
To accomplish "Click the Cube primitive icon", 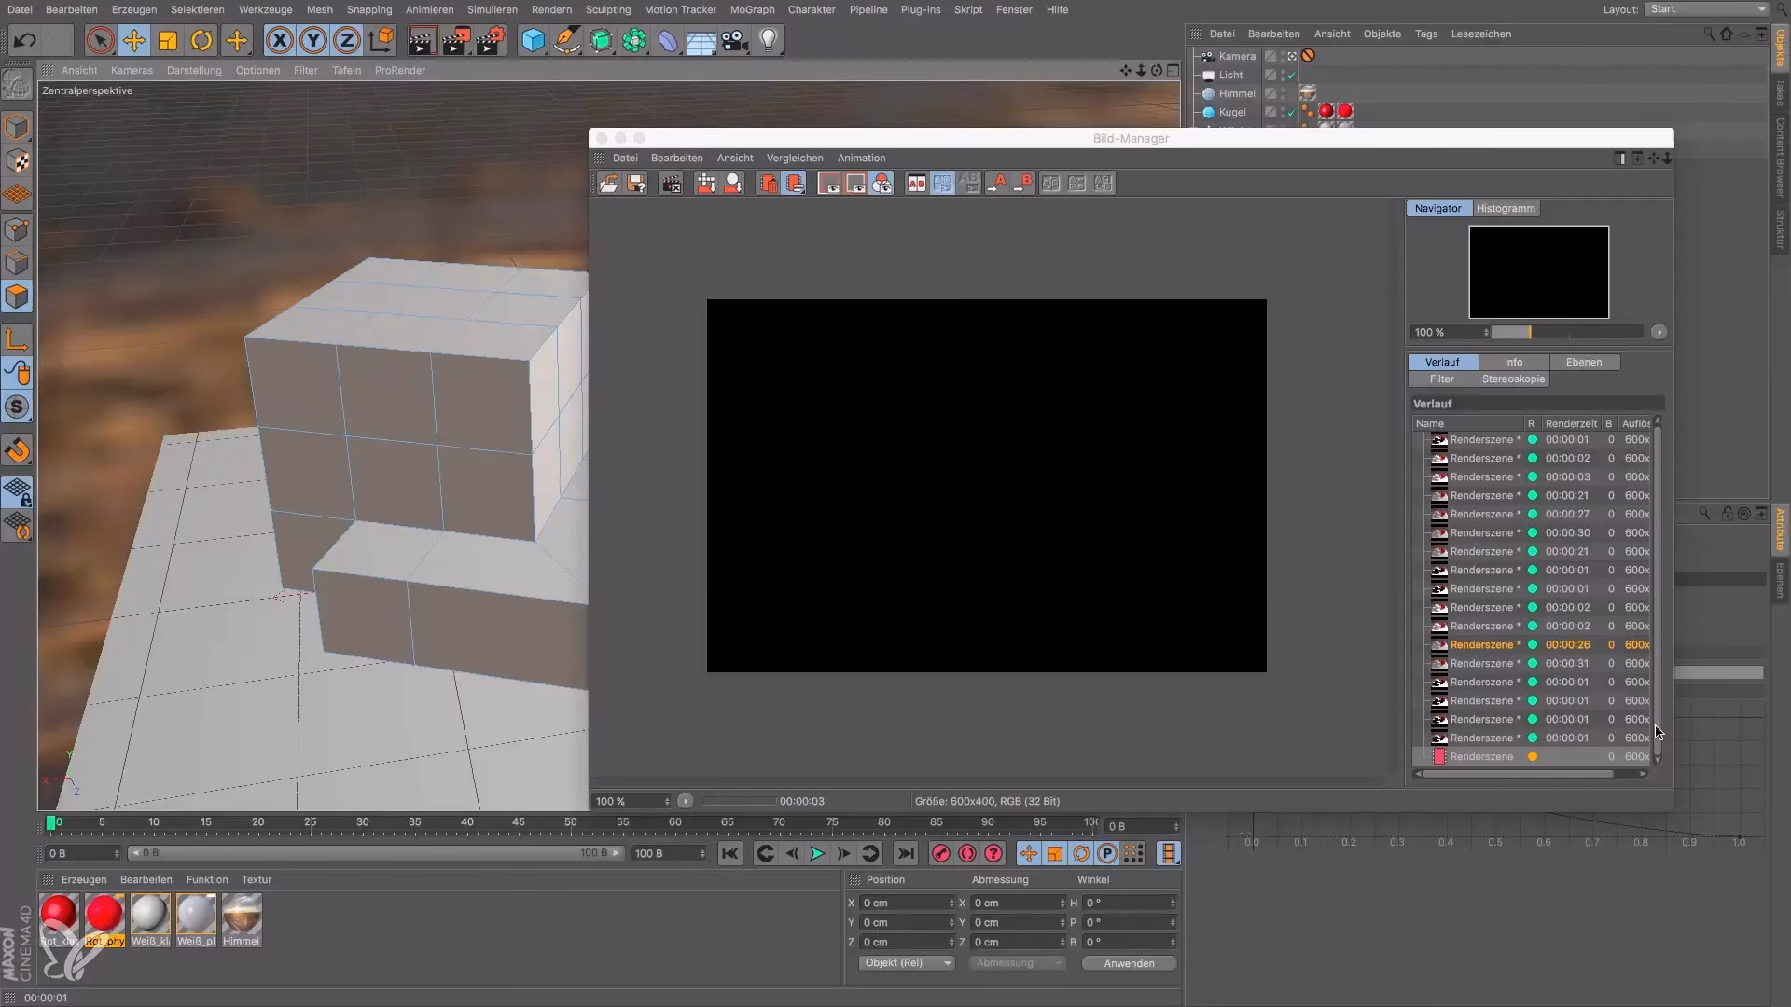I will coord(533,40).
